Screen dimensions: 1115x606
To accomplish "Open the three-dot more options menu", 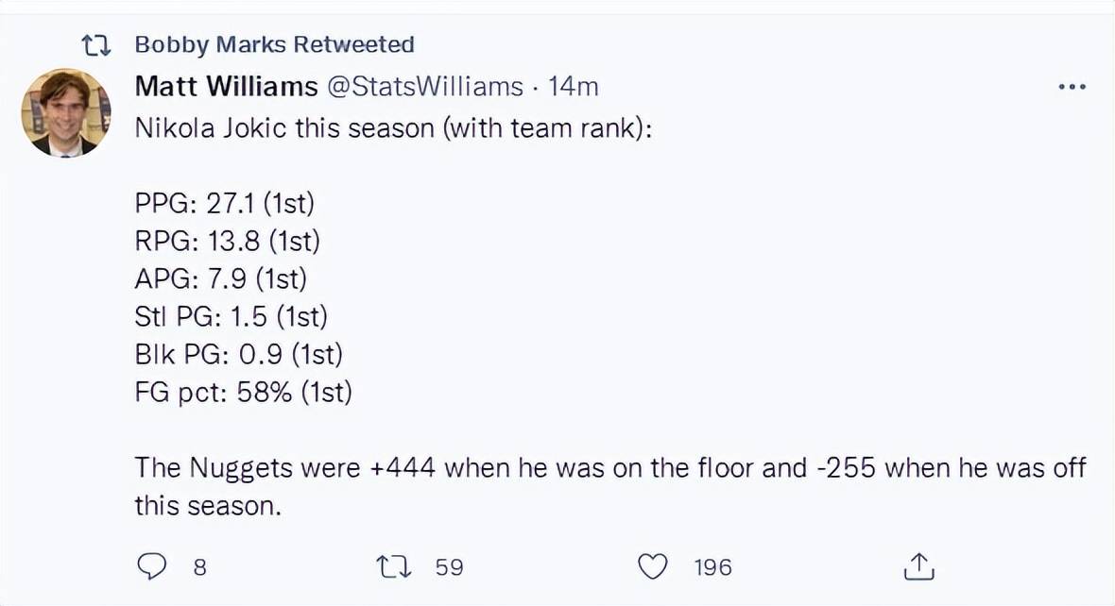I will click(1072, 87).
